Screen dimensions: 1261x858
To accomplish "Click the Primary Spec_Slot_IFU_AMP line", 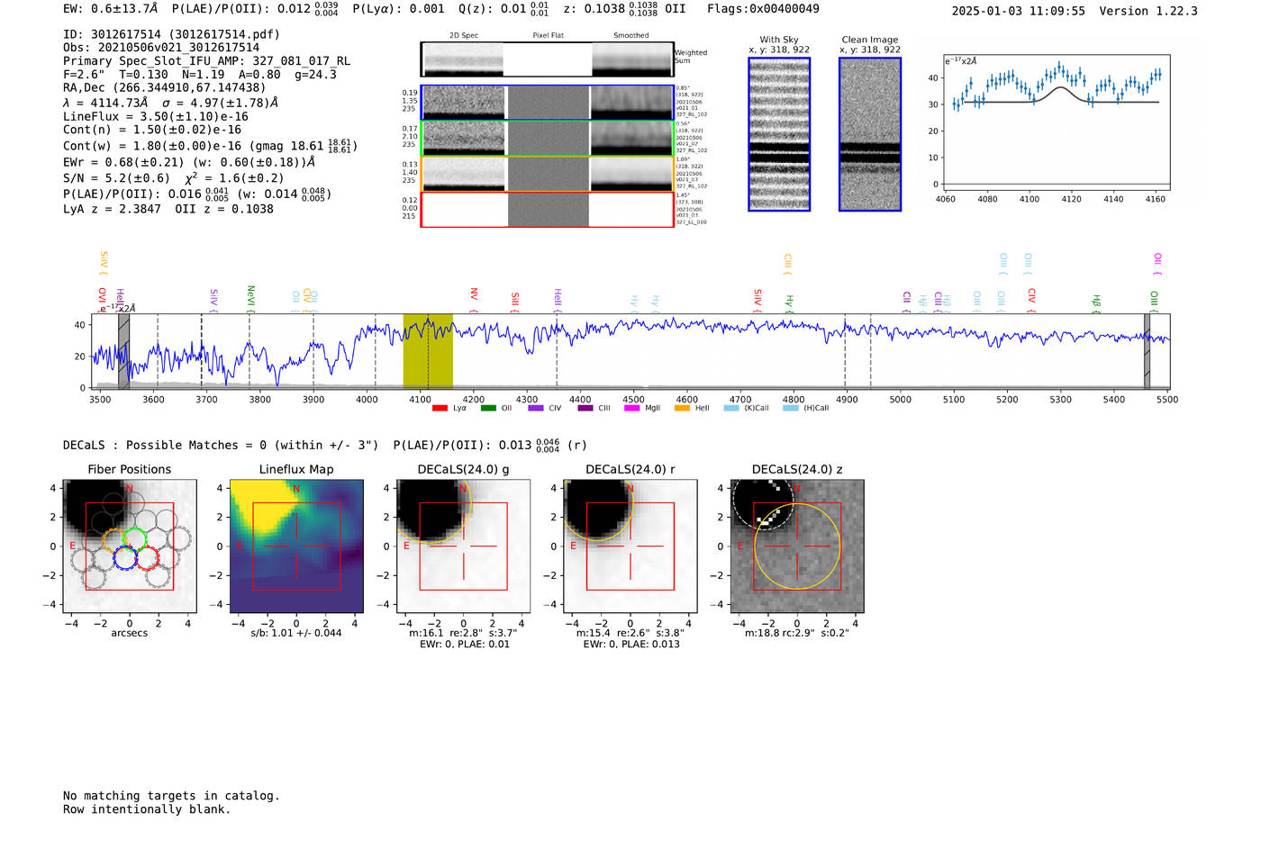I will point(206,61).
